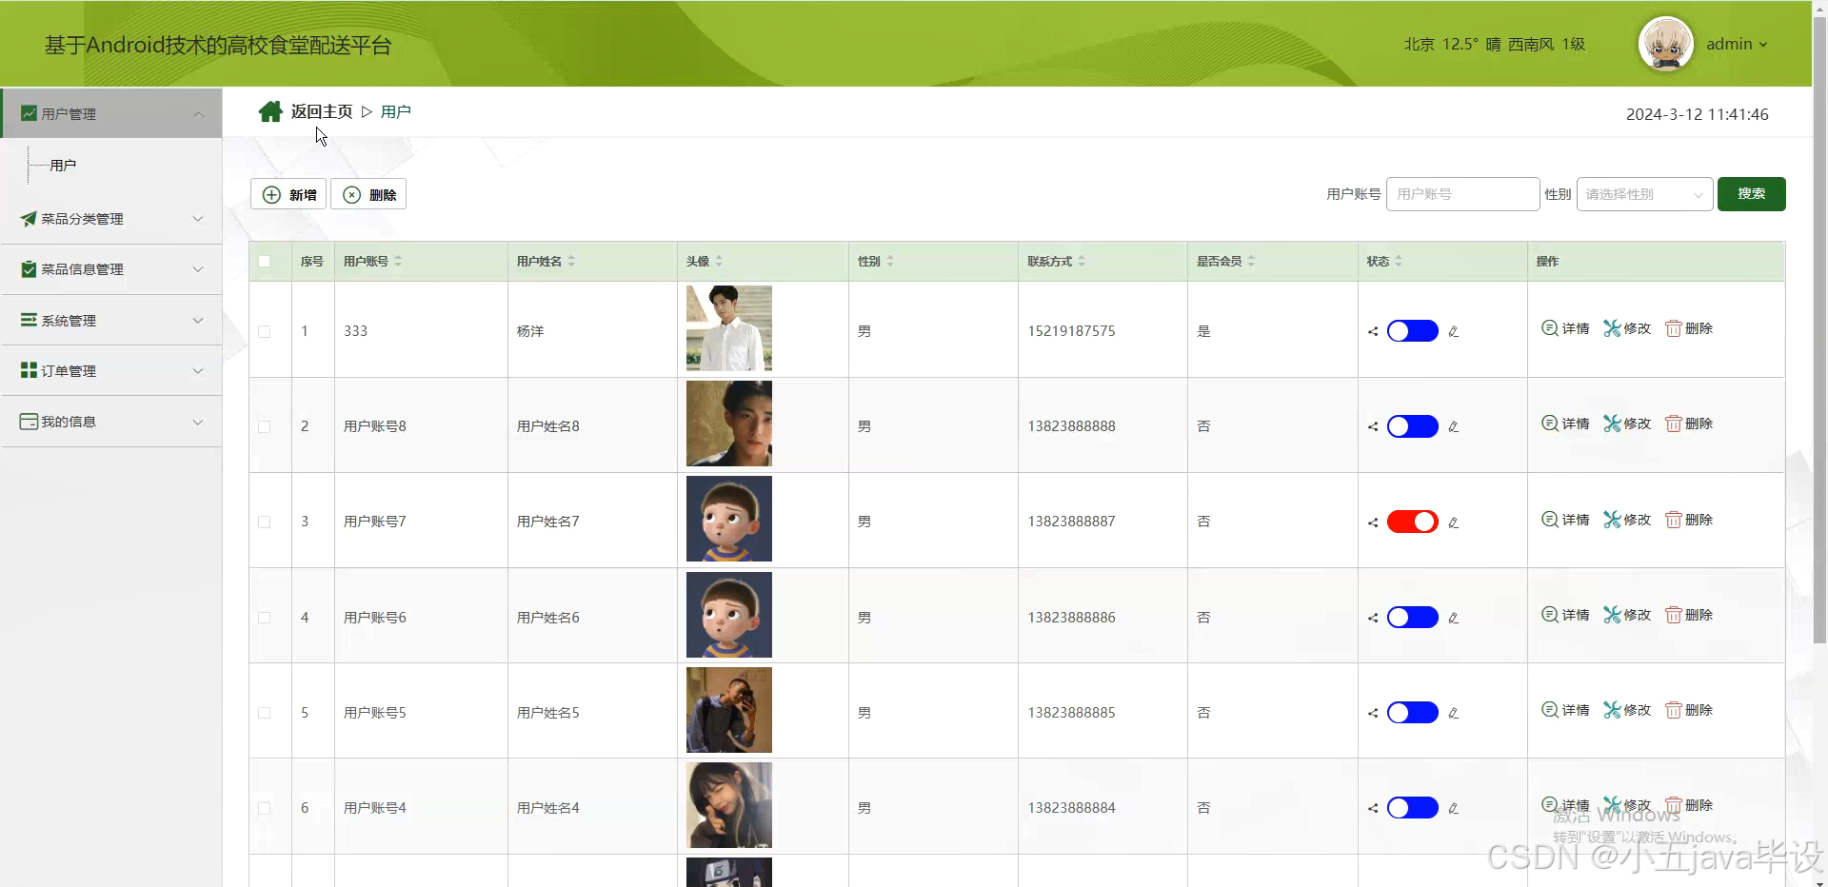Click 修改 edit for 用户账号5

(x=1627, y=710)
